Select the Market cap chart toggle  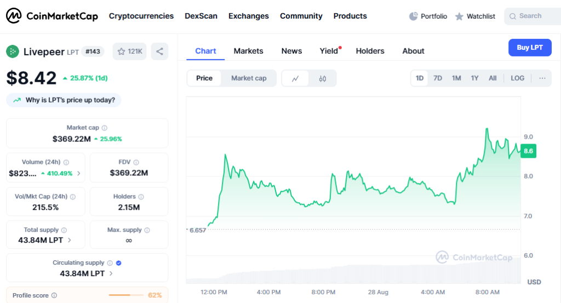point(249,78)
